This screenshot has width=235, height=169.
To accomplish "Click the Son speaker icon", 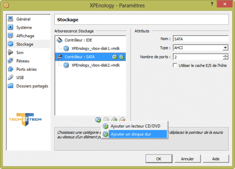I will click(x=11, y=52).
